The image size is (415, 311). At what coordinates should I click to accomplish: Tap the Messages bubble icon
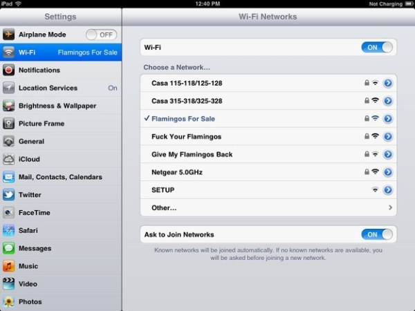[8, 248]
